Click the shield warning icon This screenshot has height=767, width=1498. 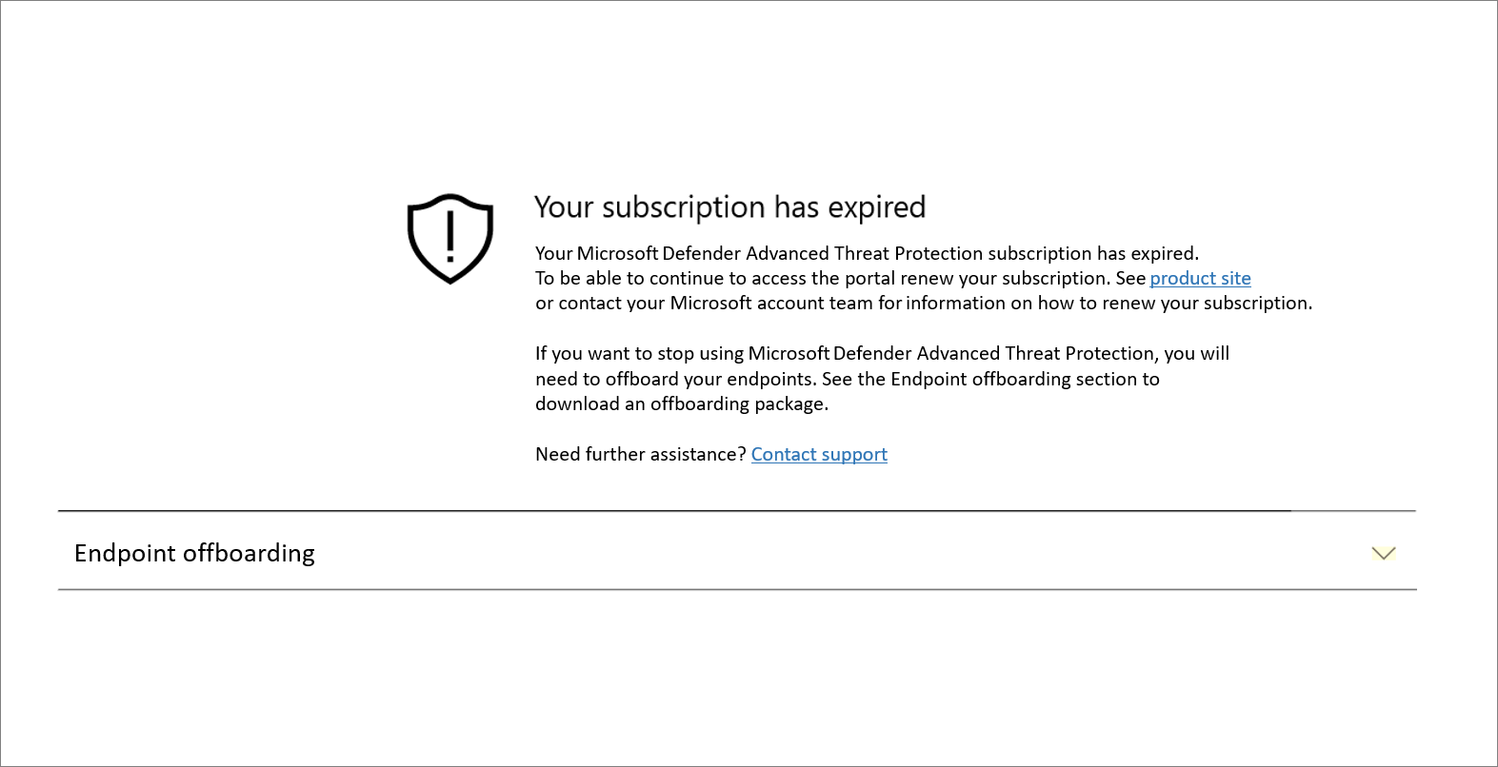coord(449,238)
